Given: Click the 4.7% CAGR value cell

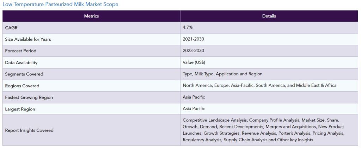Looking at the screenshot, I should 269,27.
